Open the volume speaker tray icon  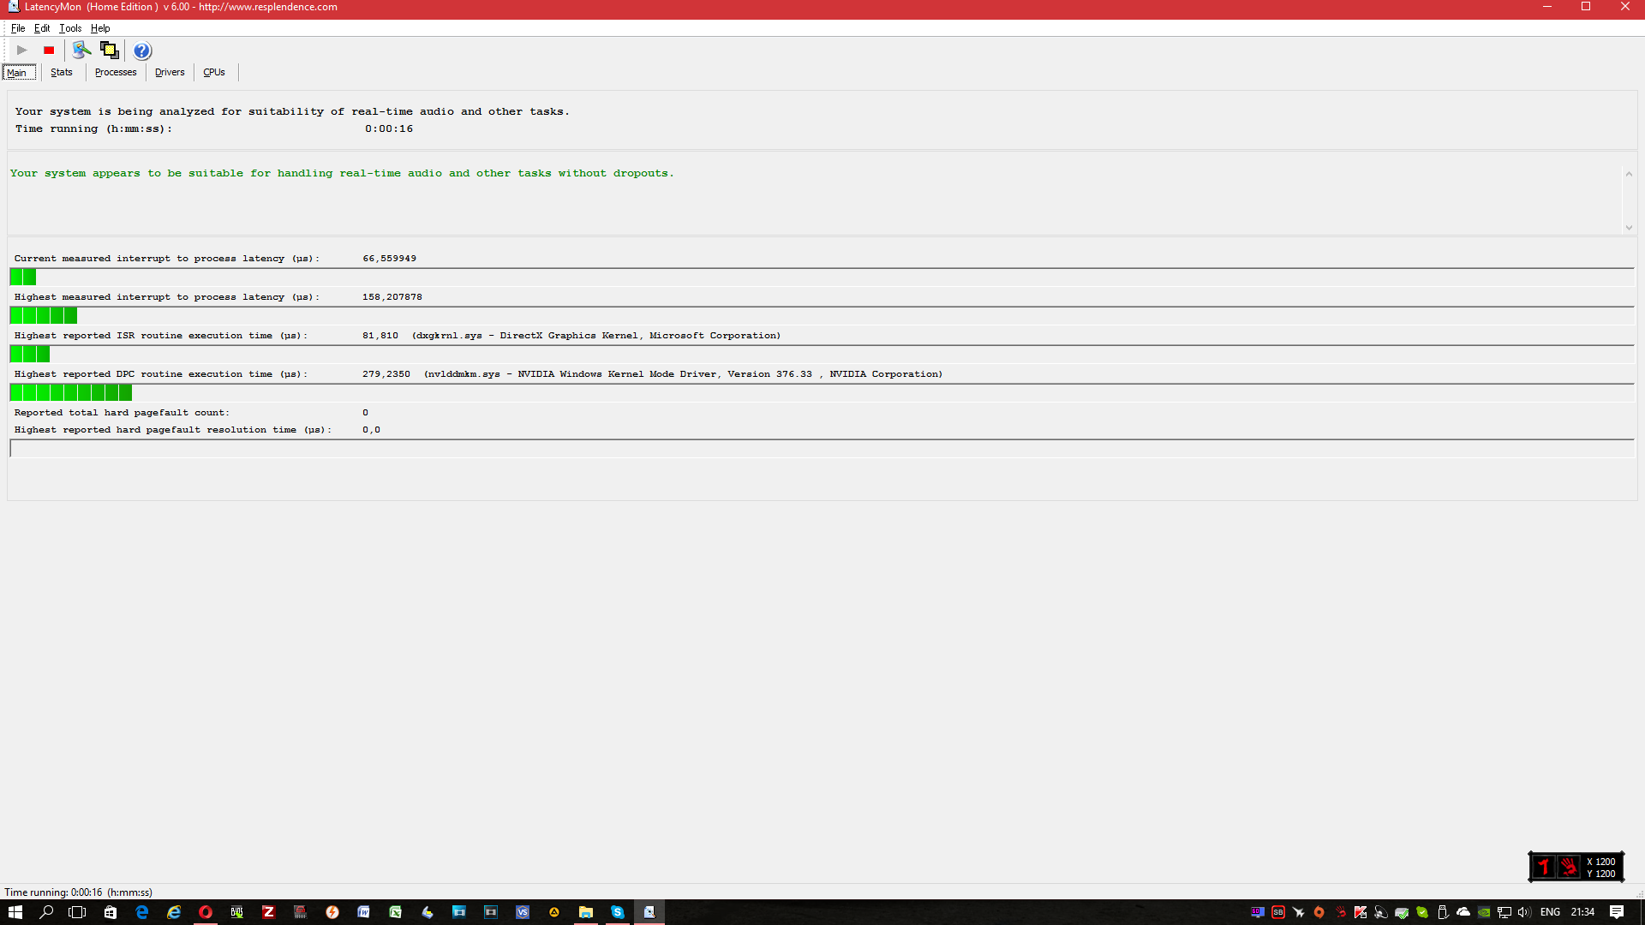point(1524,912)
